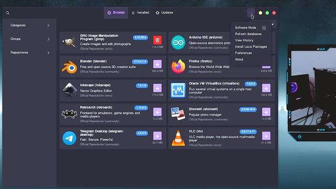Open the sort dropdown arrow at top right
Image resolution: width=336 pixels, height=189 pixels.
pos(272,24)
